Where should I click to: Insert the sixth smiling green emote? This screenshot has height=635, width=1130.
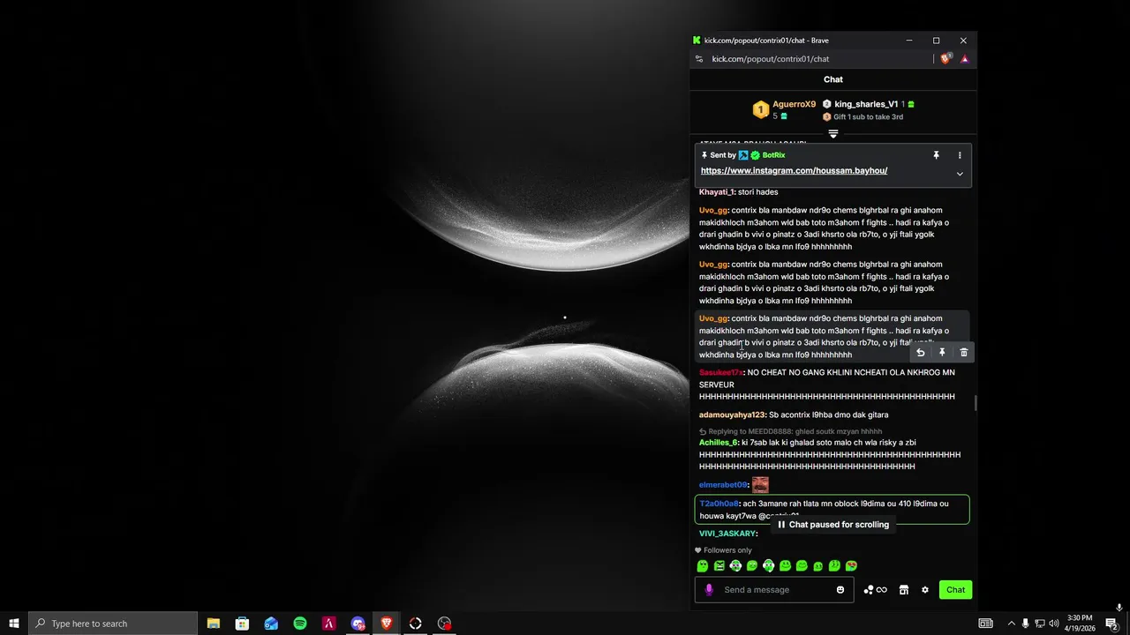[785, 566]
